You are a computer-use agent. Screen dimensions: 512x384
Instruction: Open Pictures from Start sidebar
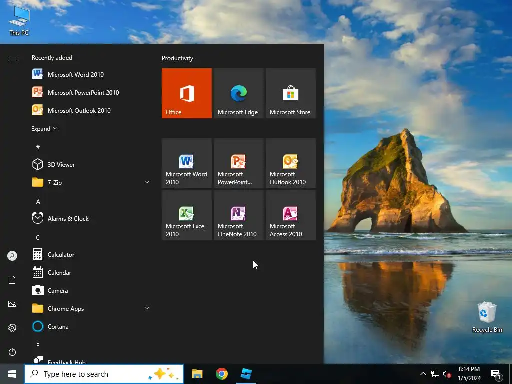point(12,304)
